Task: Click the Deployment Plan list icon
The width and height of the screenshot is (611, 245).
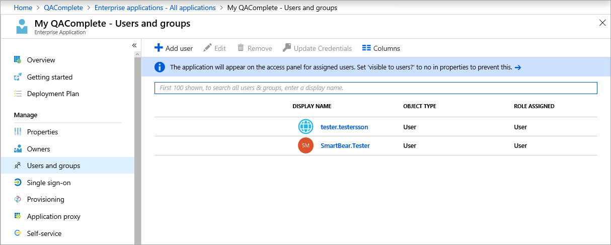Action: tap(18, 94)
